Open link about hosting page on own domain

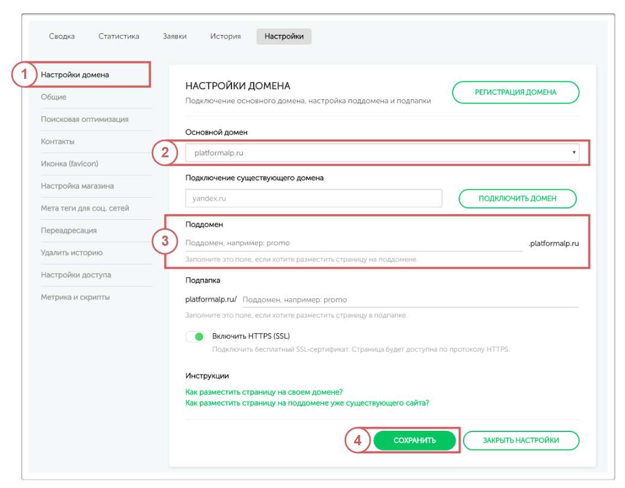(264, 392)
